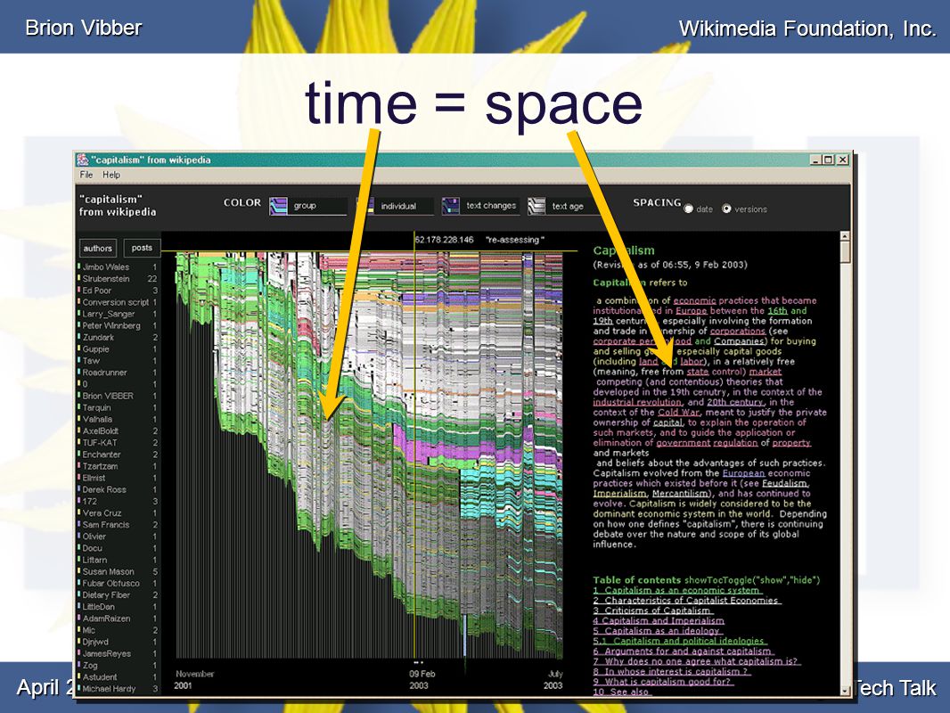Click the 09 Feb 2003 timeline marker

click(x=421, y=680)
